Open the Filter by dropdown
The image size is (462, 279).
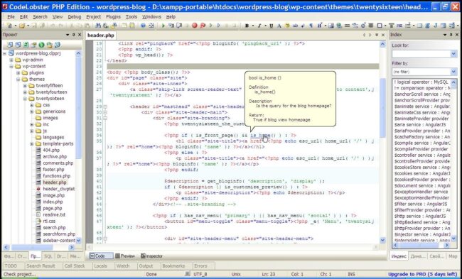(x=453, y=72)
